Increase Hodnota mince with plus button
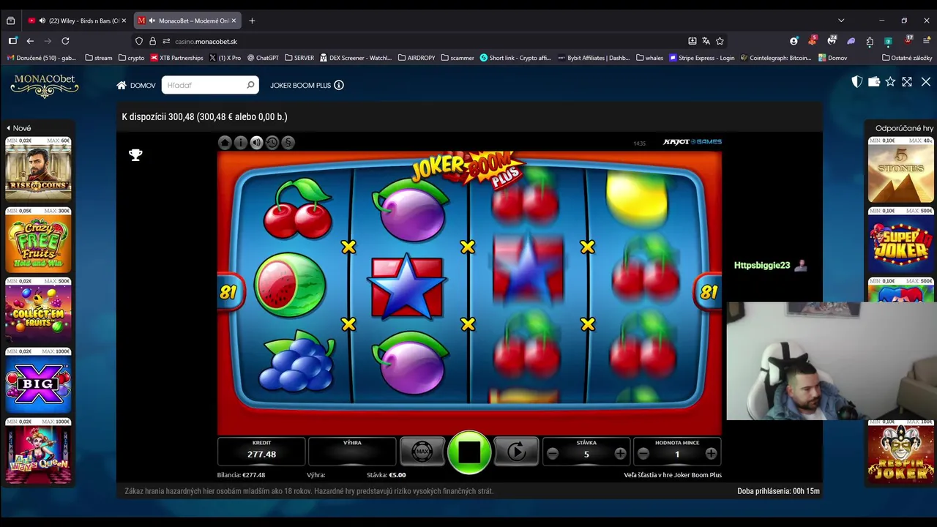The image size is (937, 527). coord(711,454)
